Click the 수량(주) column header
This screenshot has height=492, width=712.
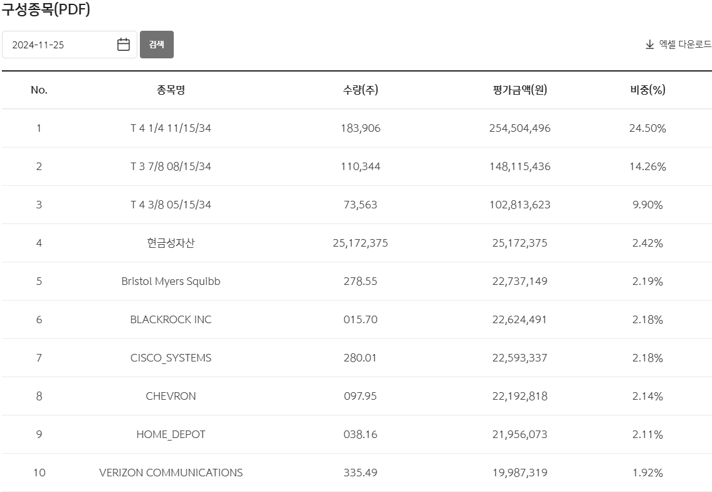[x=361, y=90]
